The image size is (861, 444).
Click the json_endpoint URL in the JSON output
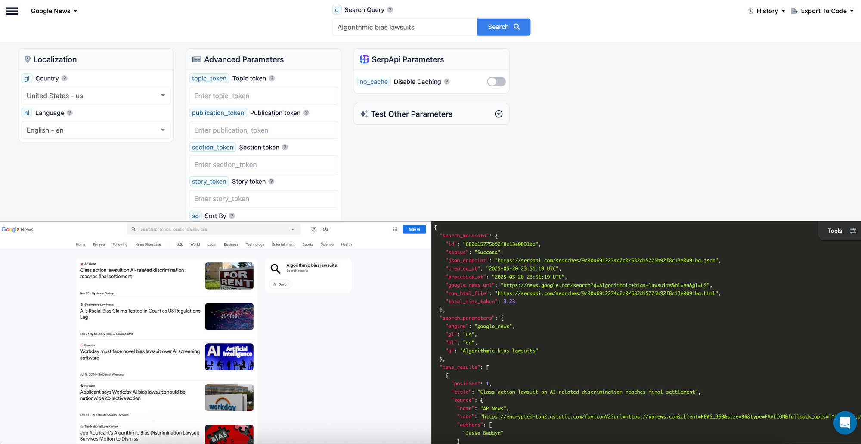pyautogui.click(x=607, y=260)
